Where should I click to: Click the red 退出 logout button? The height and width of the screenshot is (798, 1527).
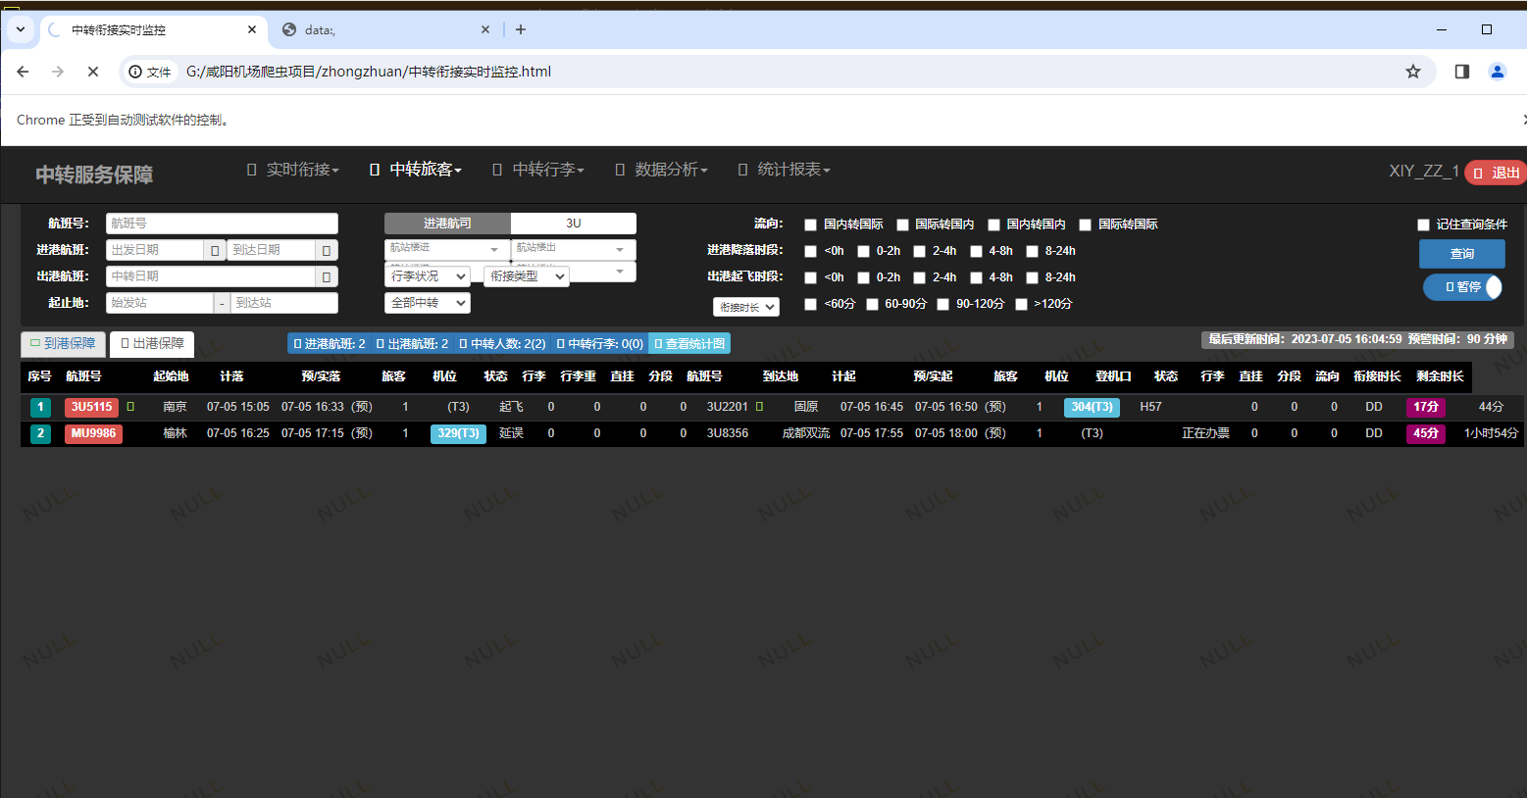pos(1496,173)
